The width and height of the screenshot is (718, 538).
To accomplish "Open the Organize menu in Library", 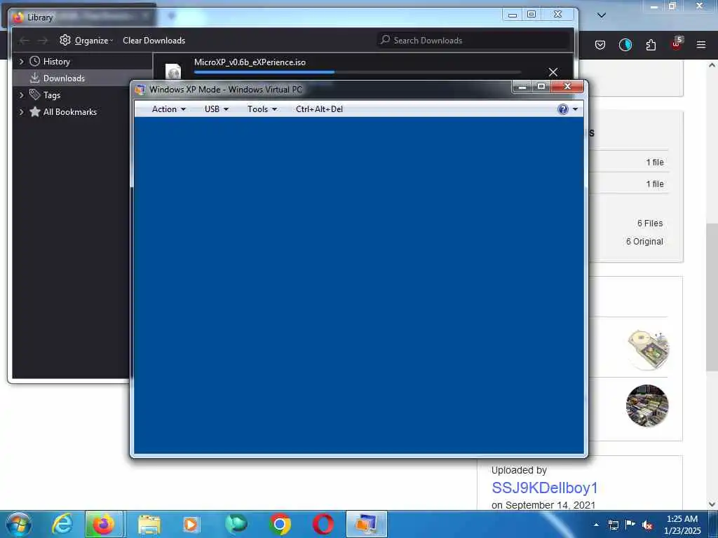I will tap(86, 40).
